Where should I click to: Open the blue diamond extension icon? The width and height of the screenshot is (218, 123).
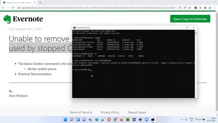pos(210,8)
